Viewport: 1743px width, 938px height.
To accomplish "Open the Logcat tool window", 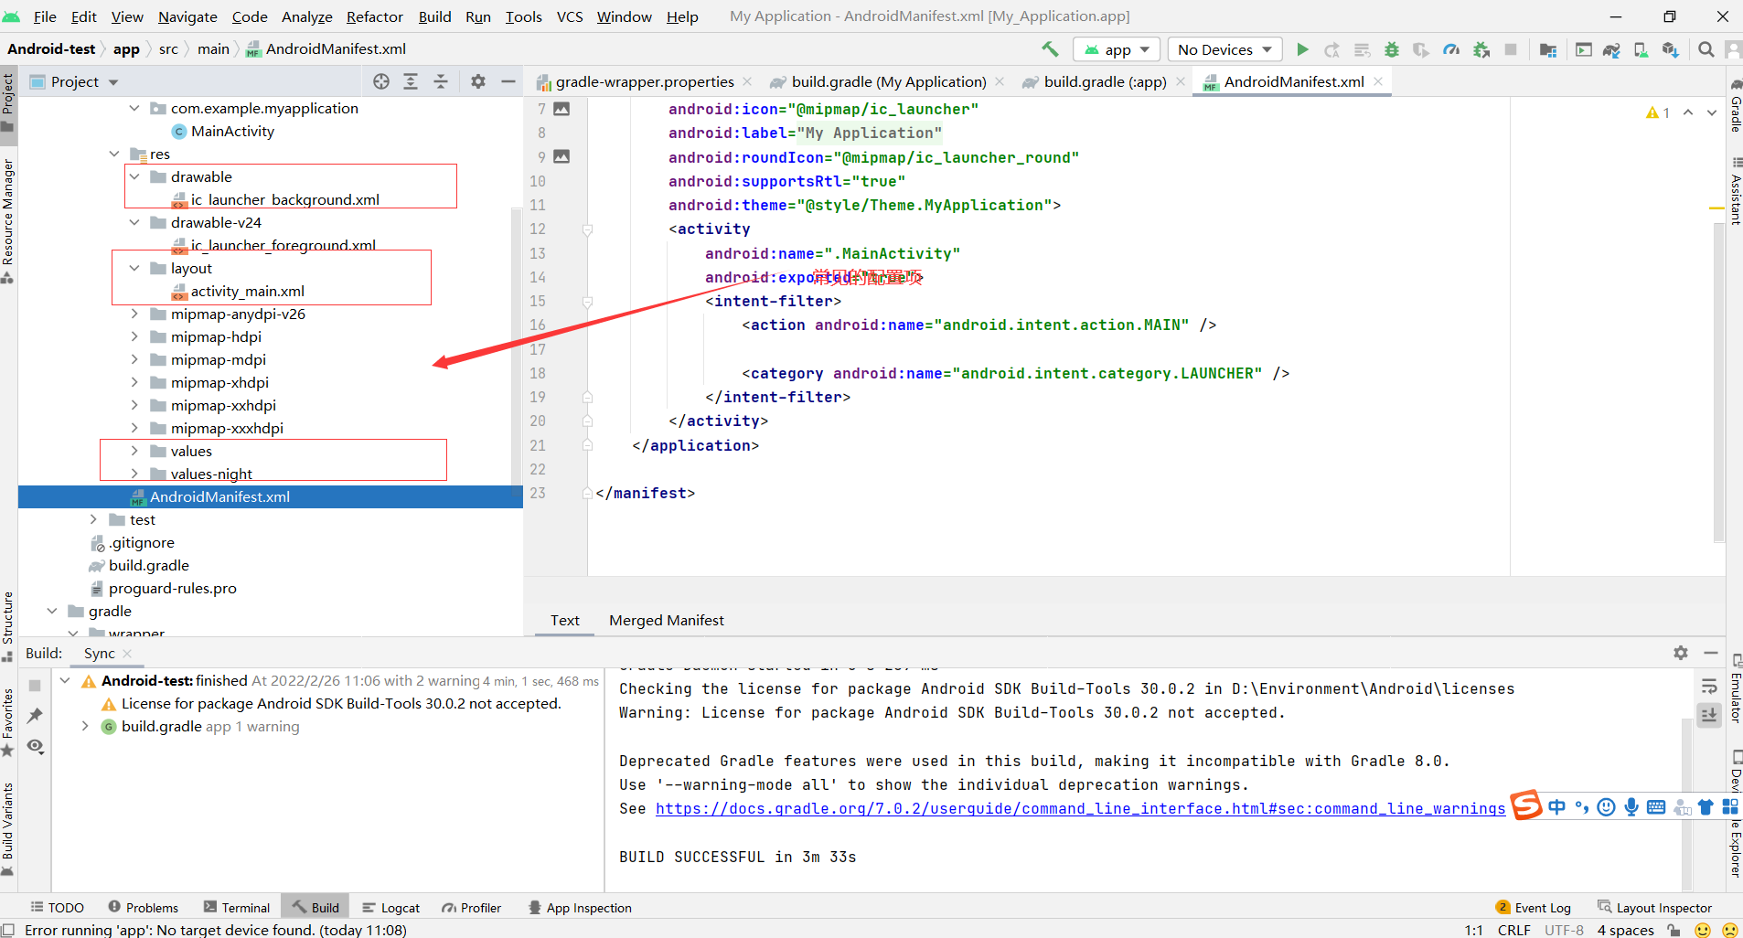I will point(391,907).
